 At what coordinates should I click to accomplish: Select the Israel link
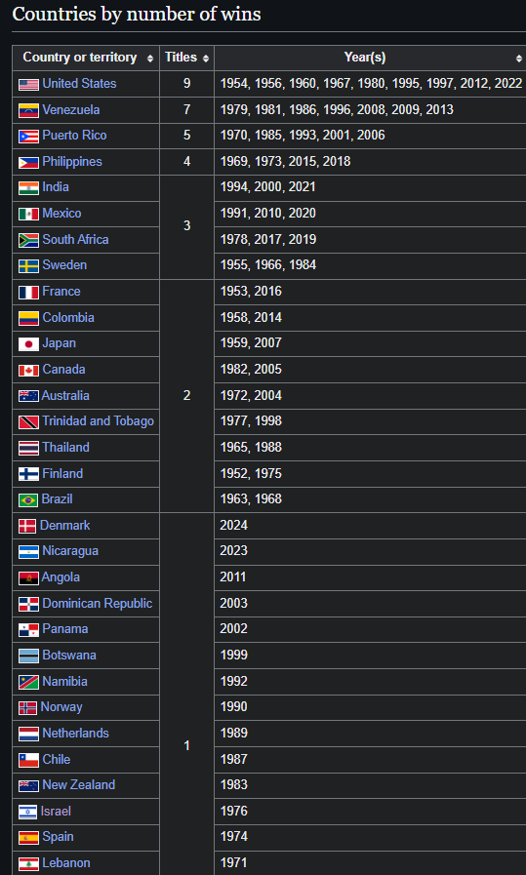coord(56,811)
